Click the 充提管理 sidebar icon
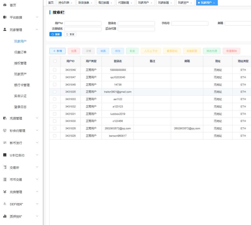This screenshot has height=225, width=251. (5, 118)
